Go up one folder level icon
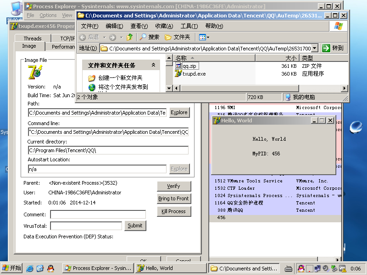The image size is (367, 275). [x=130, y=37]
